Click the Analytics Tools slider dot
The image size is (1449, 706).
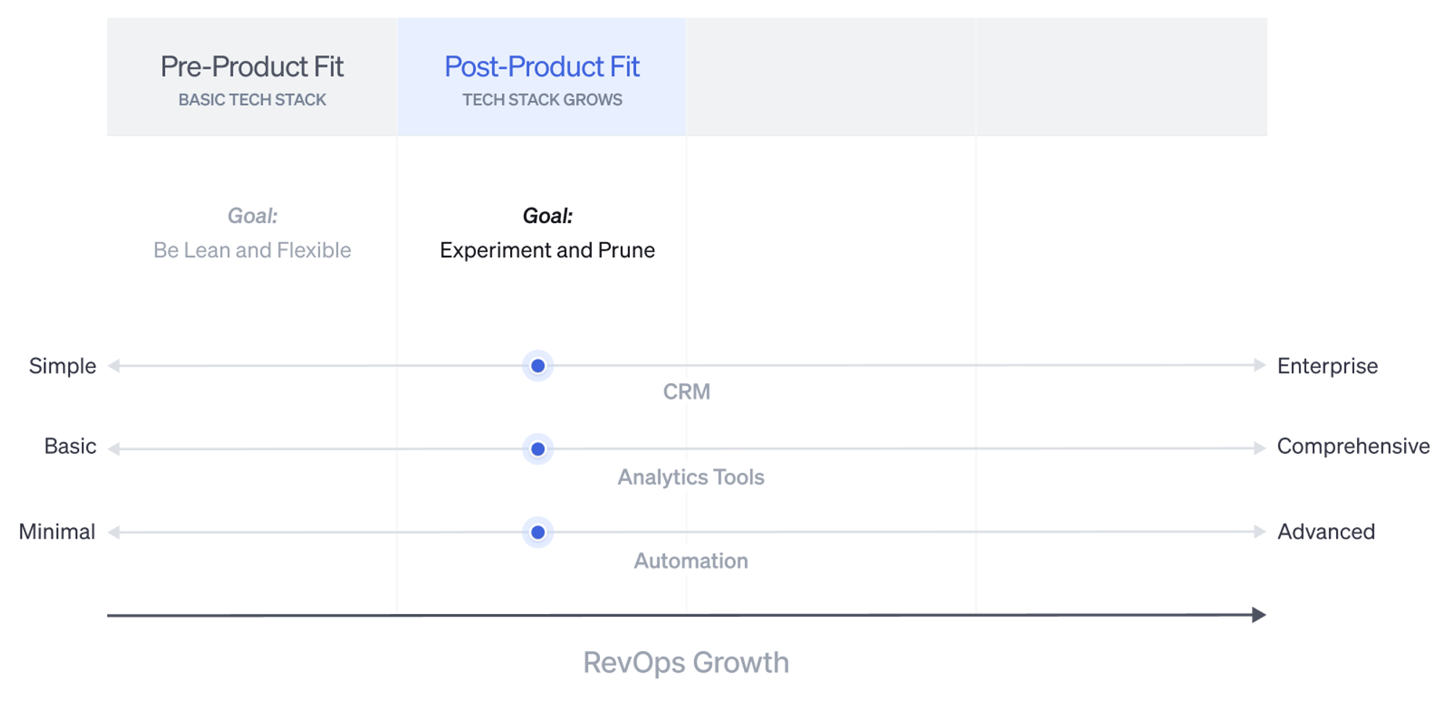click(538, 449)
